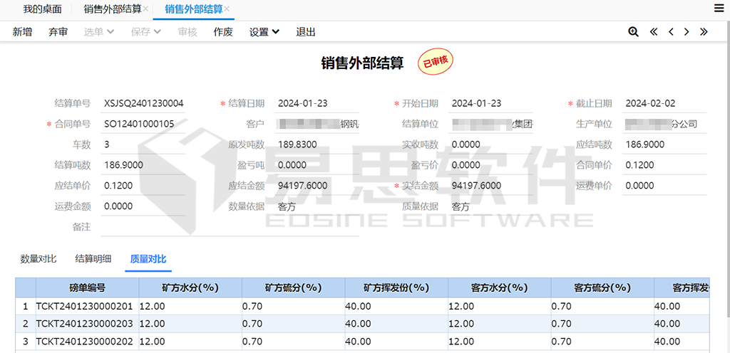Click the 备注 text field
730x353 pixels.
coord(228,227)
